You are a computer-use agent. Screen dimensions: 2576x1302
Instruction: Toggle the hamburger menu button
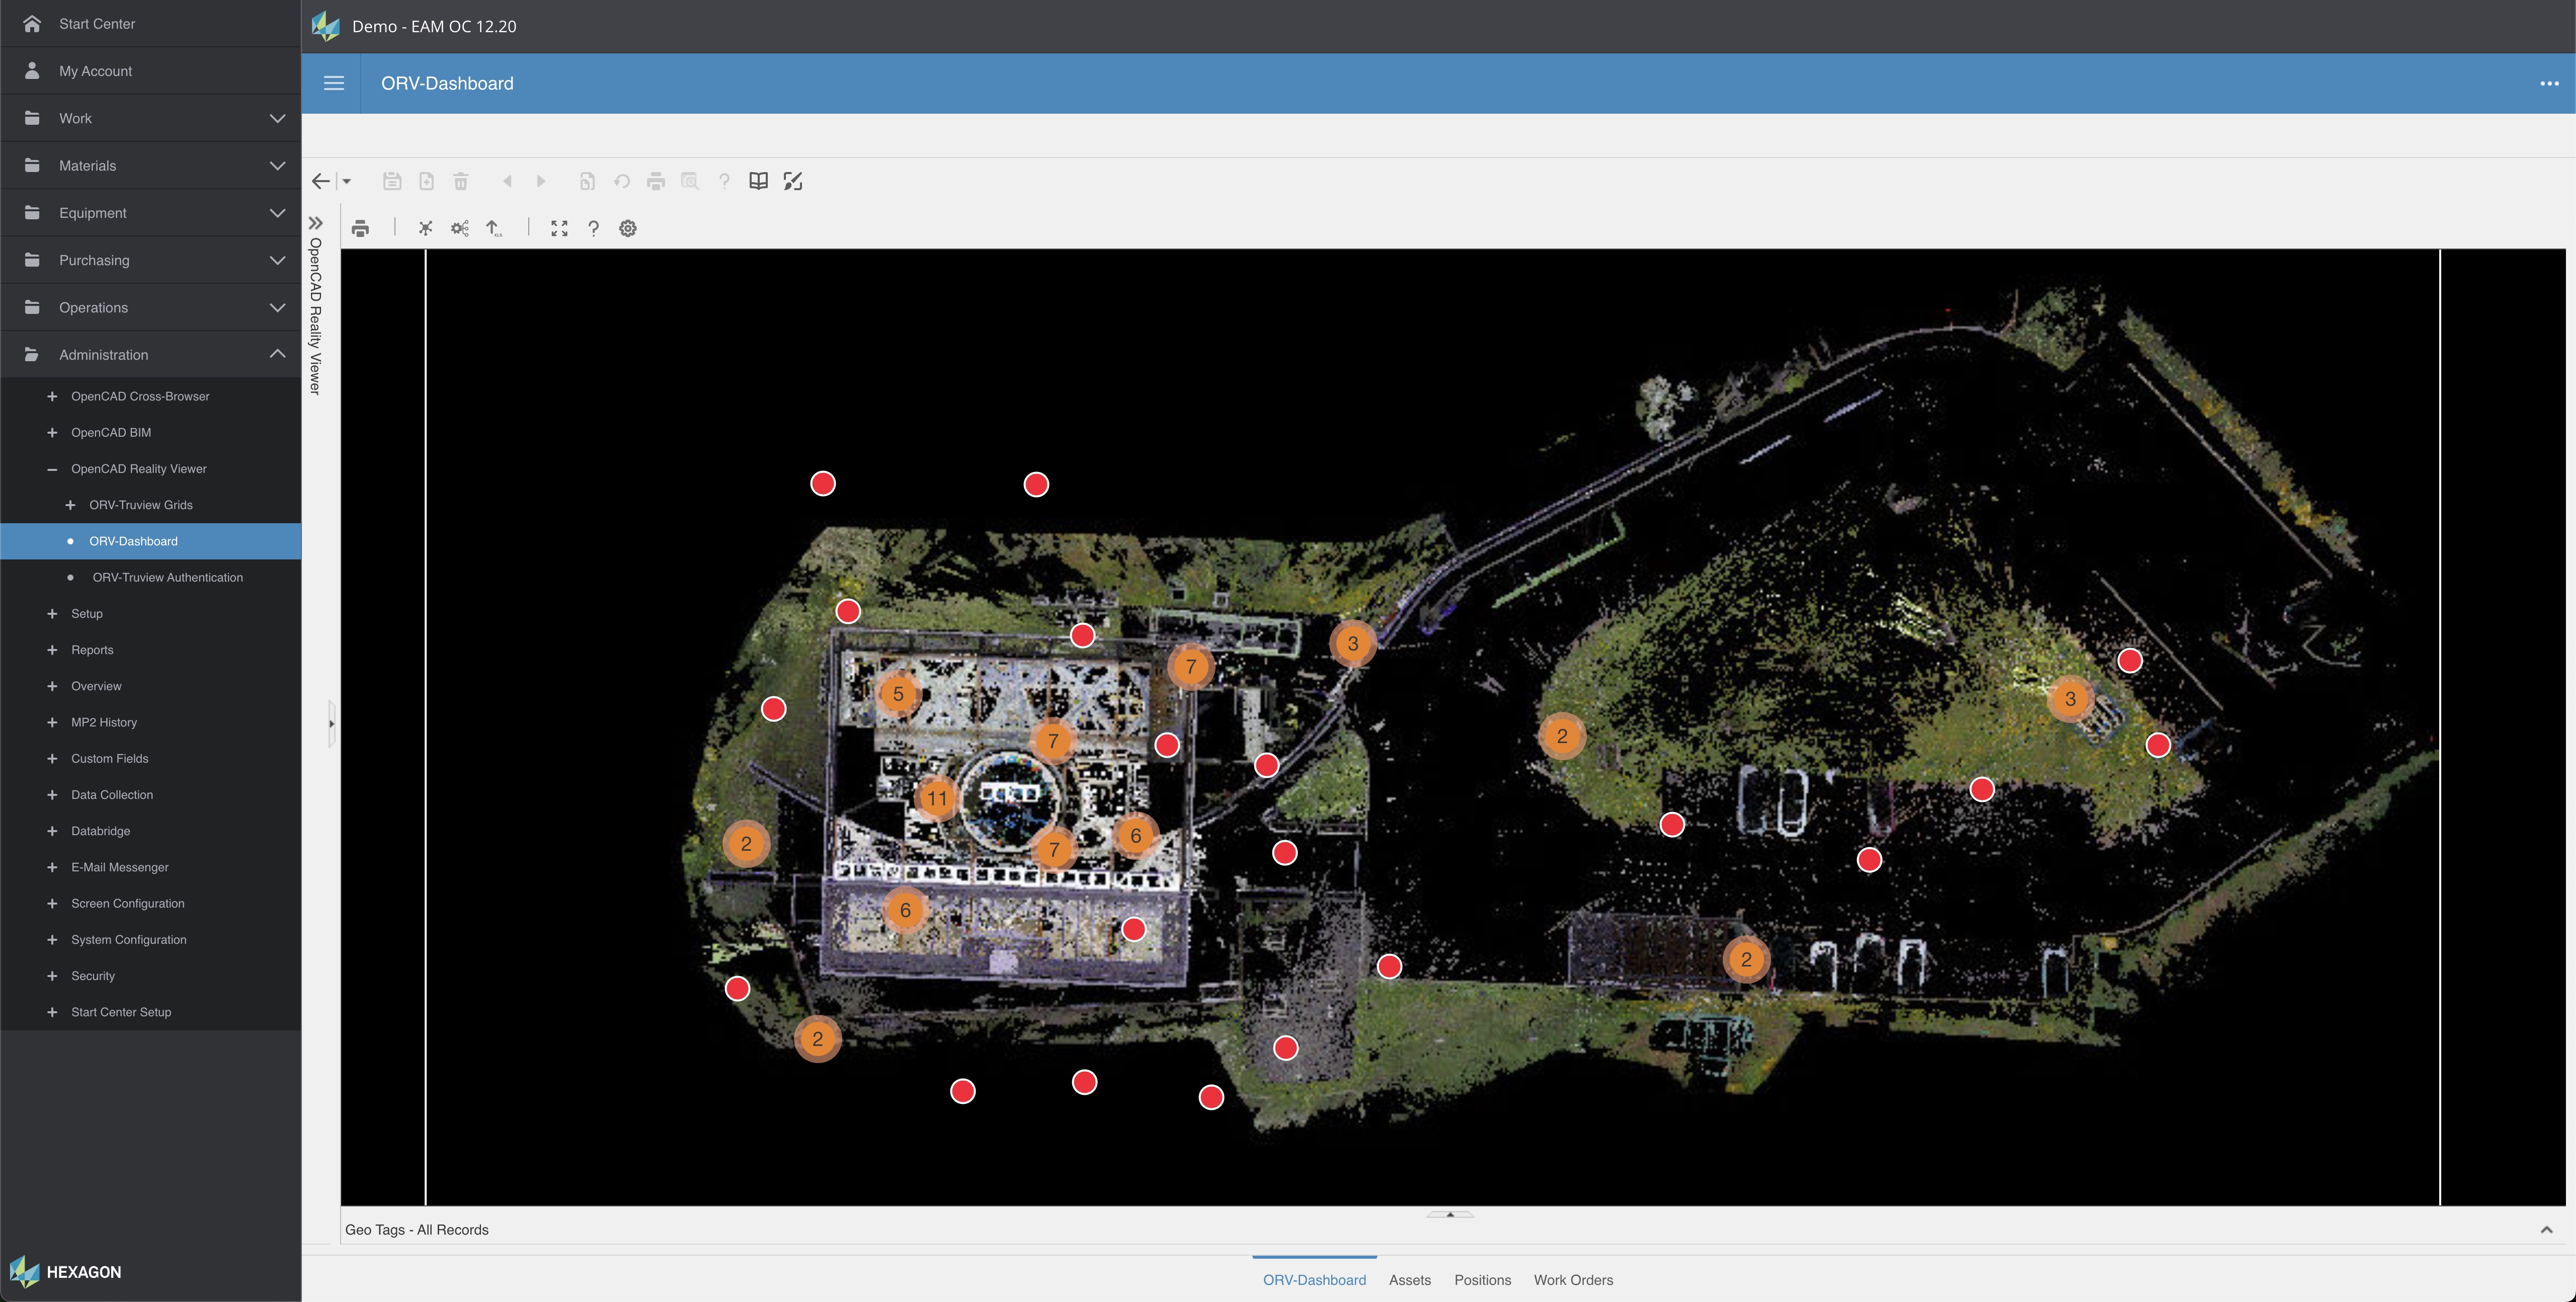click(x=334, y=83)
